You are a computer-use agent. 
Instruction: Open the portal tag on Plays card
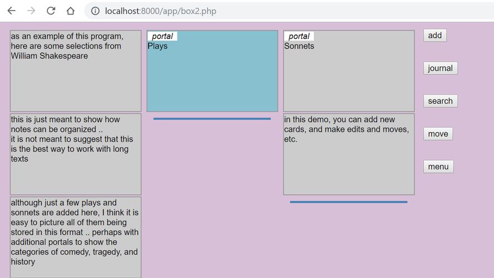[162, 36]
